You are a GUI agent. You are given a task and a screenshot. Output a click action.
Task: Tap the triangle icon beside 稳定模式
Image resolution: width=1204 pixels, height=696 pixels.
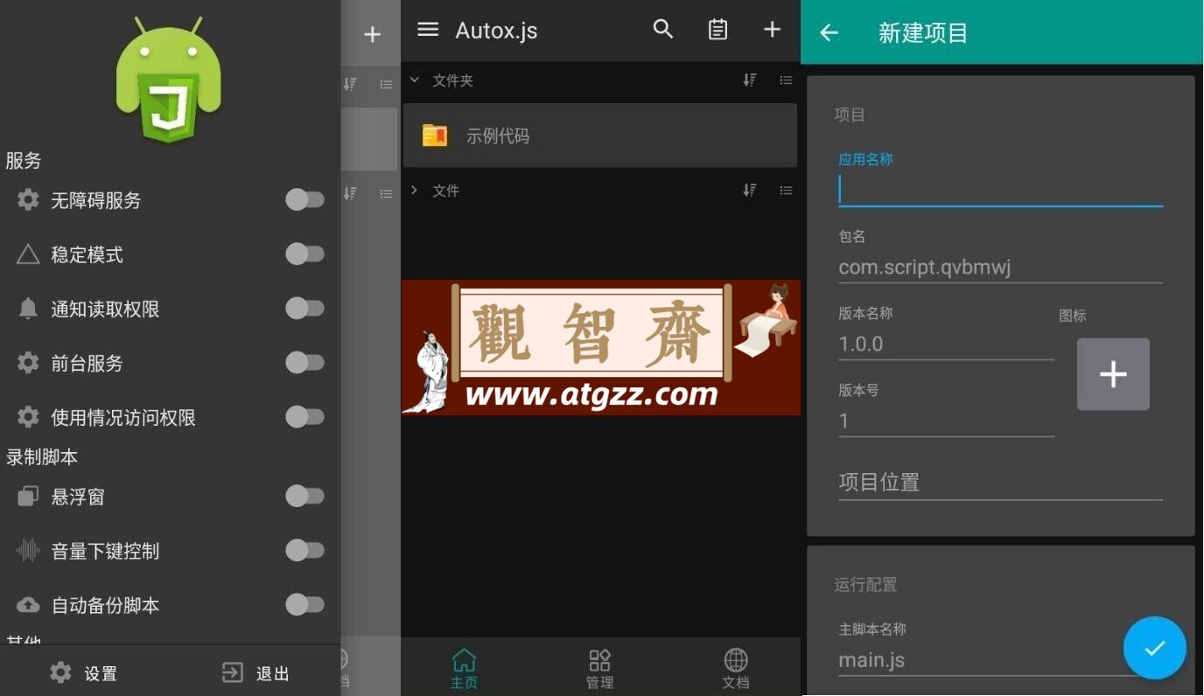[x=28, y=254]
